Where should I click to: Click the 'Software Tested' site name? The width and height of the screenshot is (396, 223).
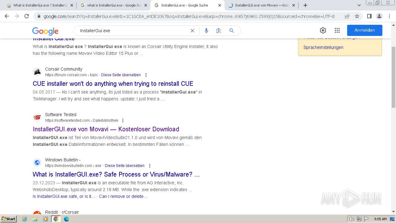61,115
